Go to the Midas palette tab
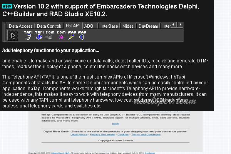Screen dimensions: 231x154 pyautogui.click(x=128, y=26)
